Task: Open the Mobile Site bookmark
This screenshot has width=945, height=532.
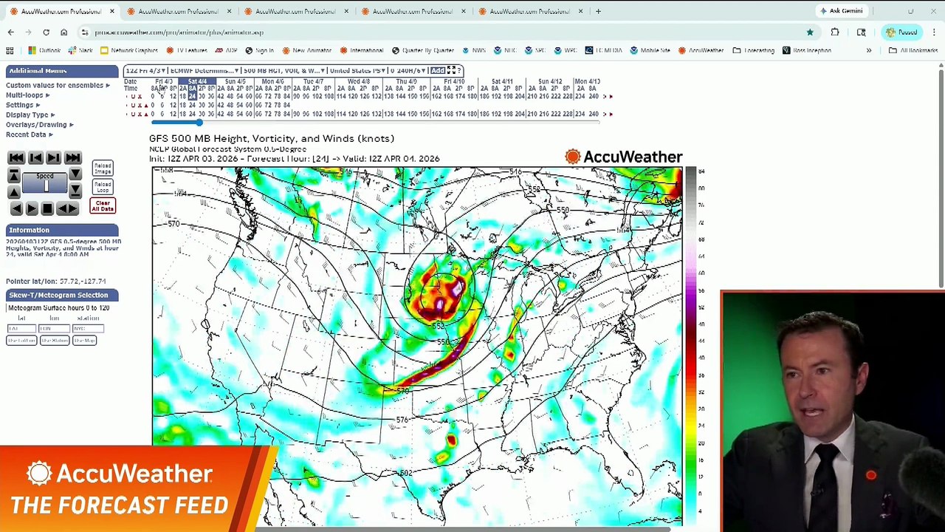Action: tap(650, 50)
